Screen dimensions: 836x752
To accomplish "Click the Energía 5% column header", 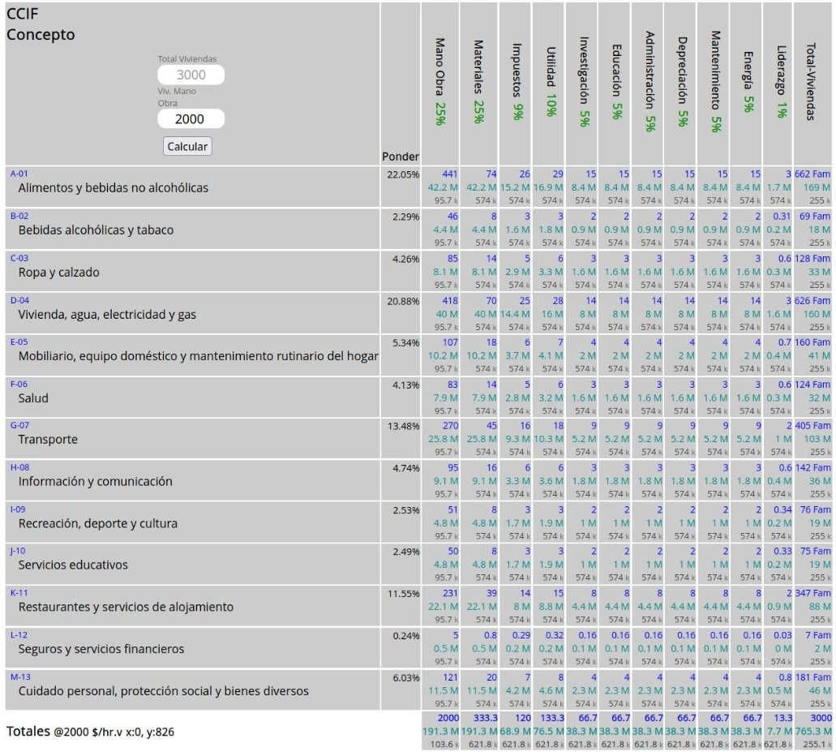I will (748, 81).
